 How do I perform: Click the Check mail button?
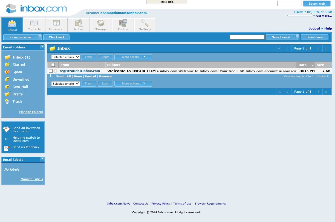56,37
